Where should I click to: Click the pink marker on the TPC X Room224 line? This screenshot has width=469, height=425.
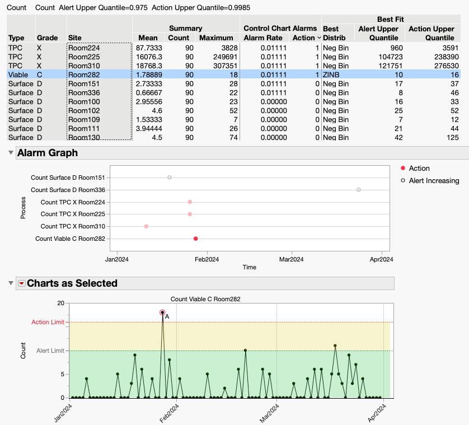tap(190, 202)
